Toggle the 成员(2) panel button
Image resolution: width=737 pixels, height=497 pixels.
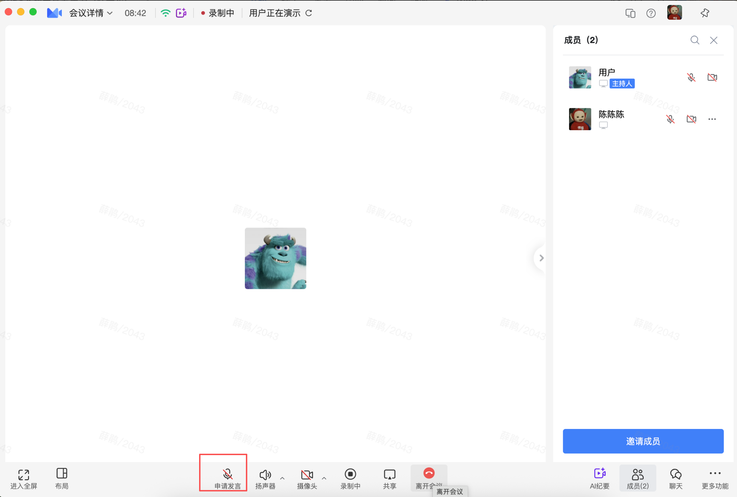pos(638,478)
